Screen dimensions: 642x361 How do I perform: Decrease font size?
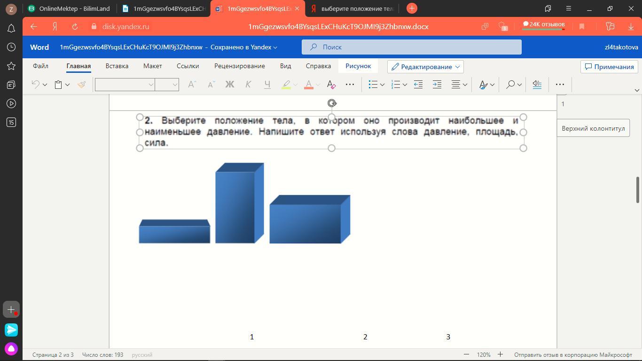211,85
